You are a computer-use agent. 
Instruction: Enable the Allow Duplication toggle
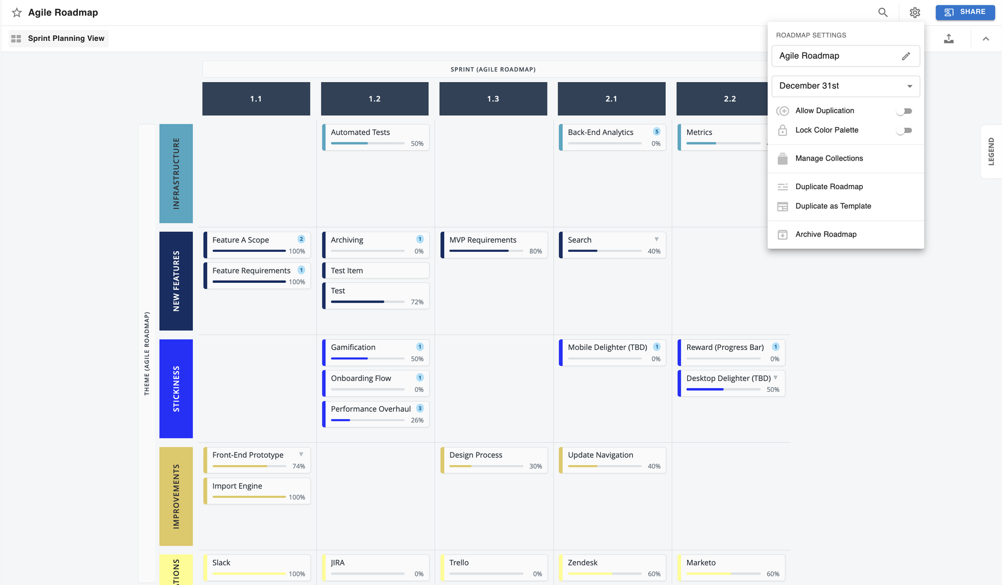click(904, 111)
